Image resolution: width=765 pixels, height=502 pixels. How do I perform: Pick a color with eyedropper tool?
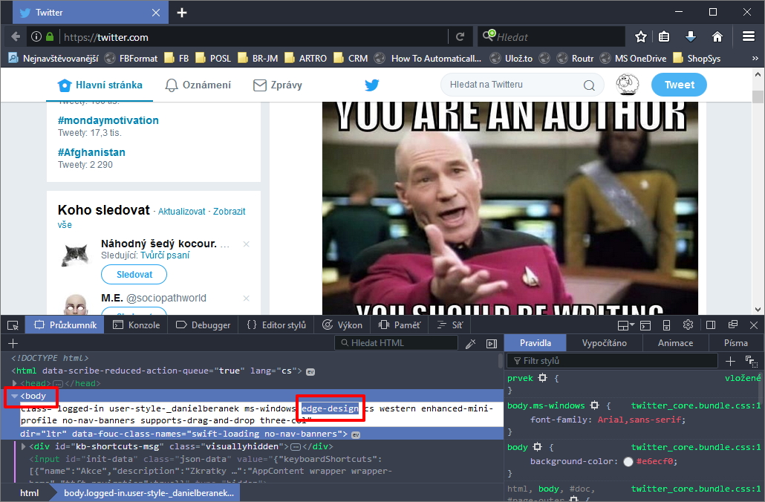click(x=470, y=343)
